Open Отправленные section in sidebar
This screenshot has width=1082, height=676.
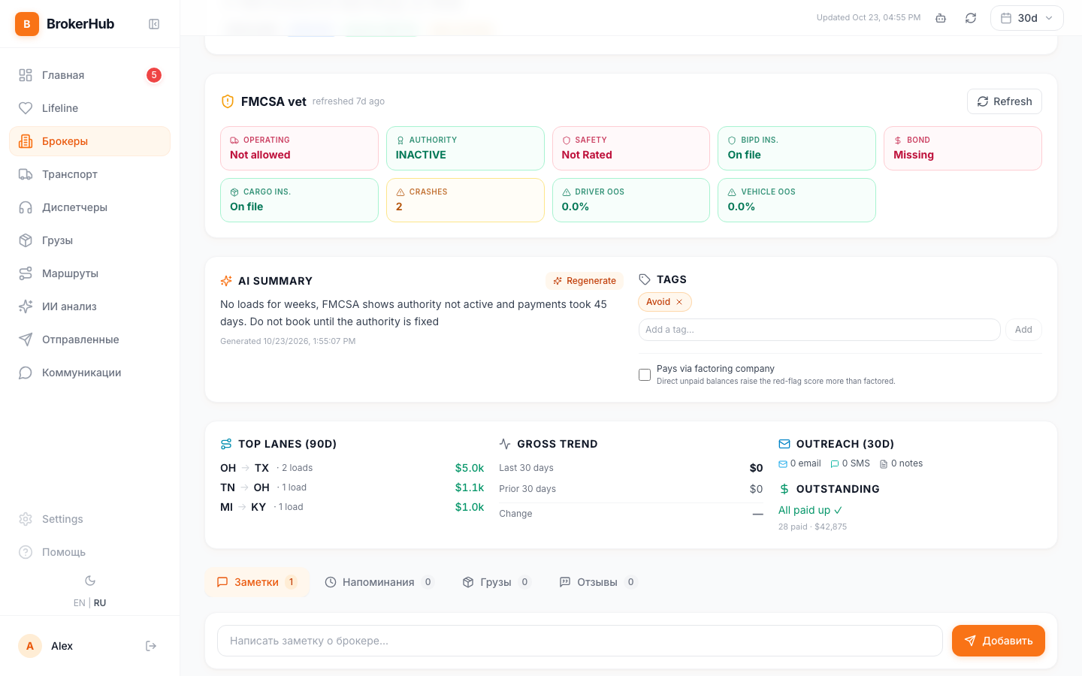tap(90, 340)
